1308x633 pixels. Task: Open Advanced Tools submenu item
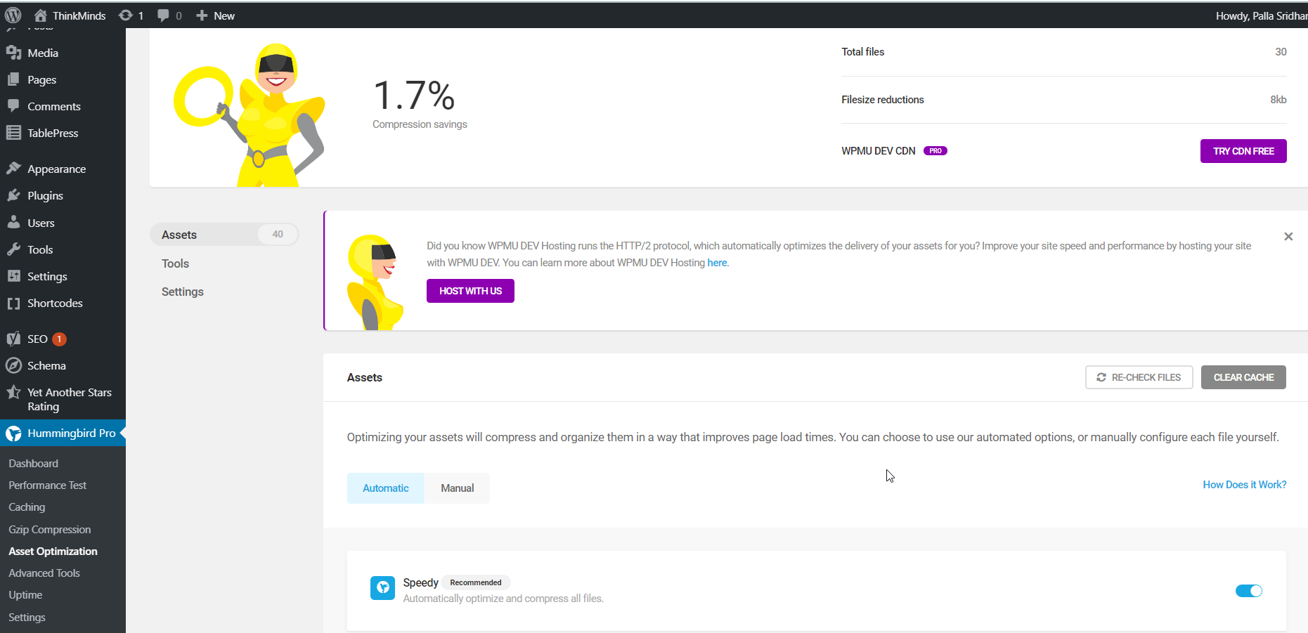click(44, 573)
